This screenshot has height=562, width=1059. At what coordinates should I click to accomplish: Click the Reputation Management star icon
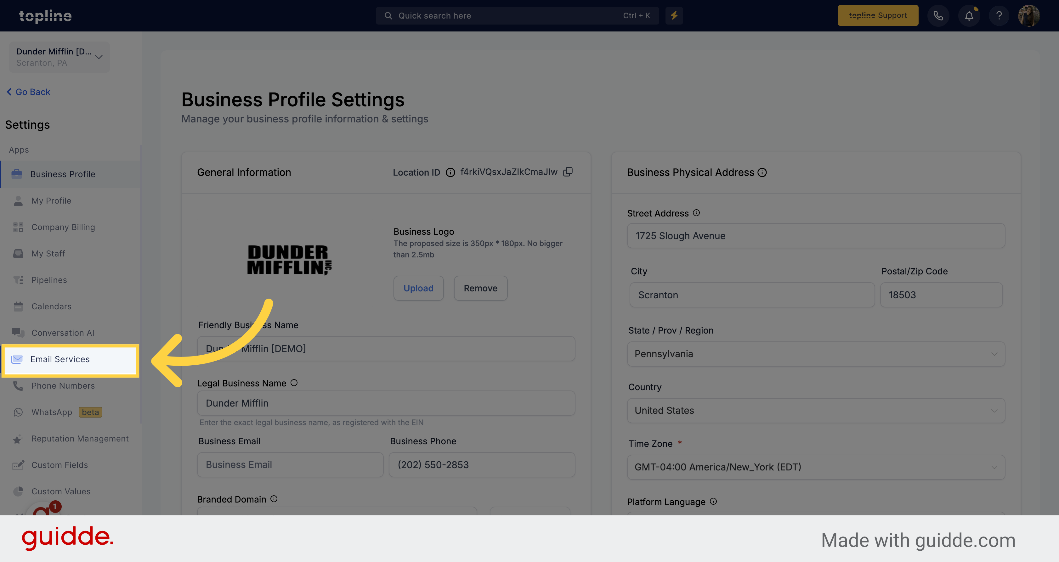pyautogui.click(x=18, y=439)
